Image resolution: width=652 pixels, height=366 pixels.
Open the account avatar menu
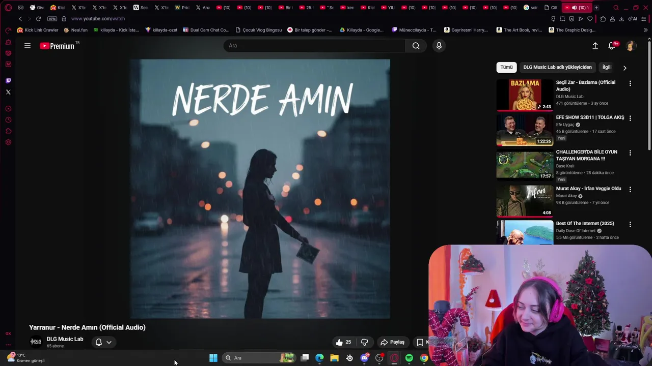(630, 46)
